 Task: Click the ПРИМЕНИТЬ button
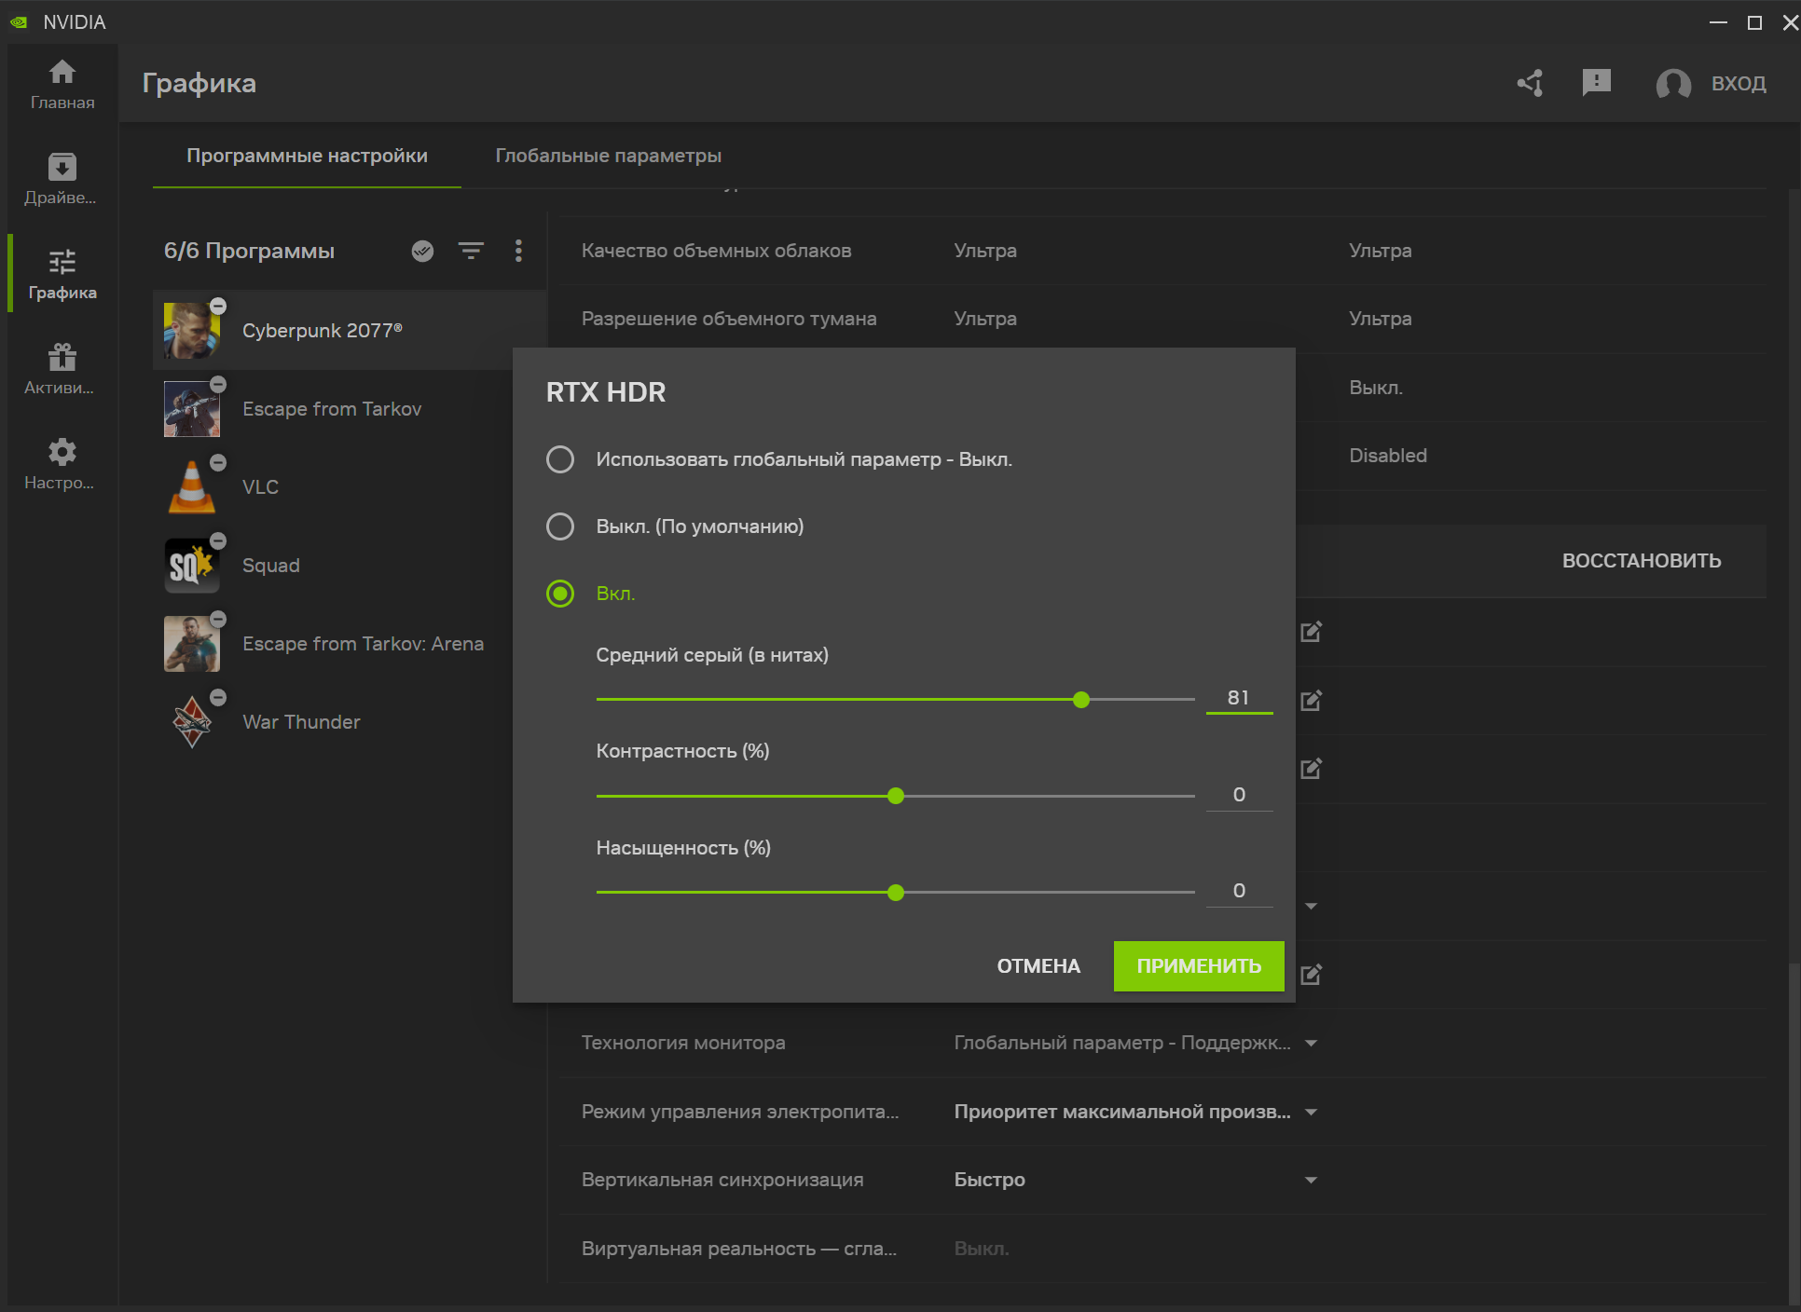[1198, 966]
